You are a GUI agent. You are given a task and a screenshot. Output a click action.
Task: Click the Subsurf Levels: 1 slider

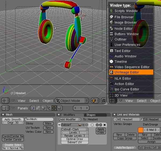[75, 132]
